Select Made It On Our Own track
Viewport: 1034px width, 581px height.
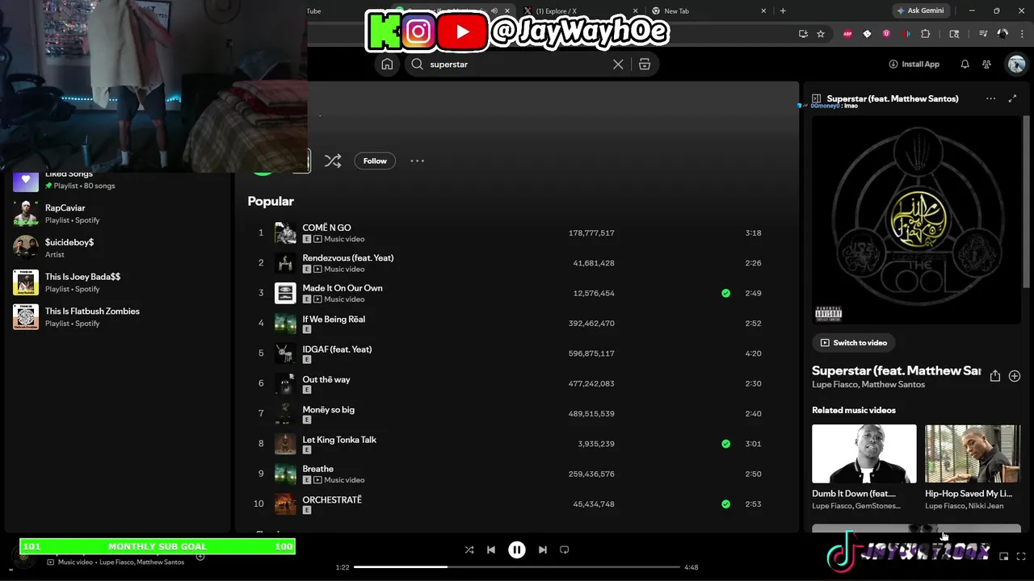pyautogui.click(x=343, y=288)
